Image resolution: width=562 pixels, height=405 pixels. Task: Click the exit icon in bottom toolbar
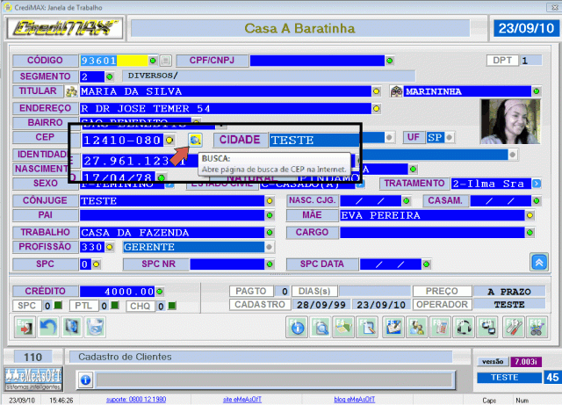pos(26,327)
